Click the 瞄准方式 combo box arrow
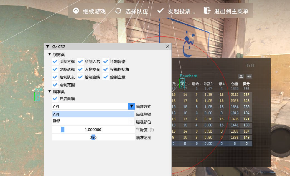The width and height of the screenshot is (290, 176). click(x=131, y=106)
